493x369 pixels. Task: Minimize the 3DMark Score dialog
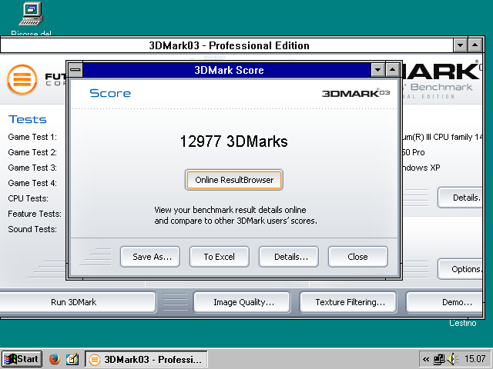click(378, 70)
